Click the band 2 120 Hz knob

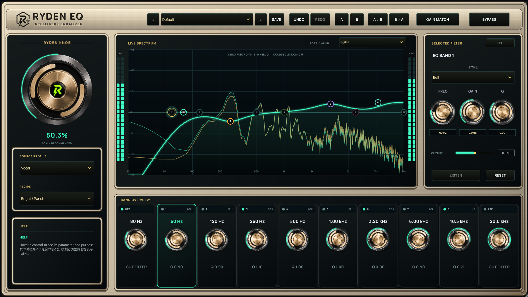(217, 240)
